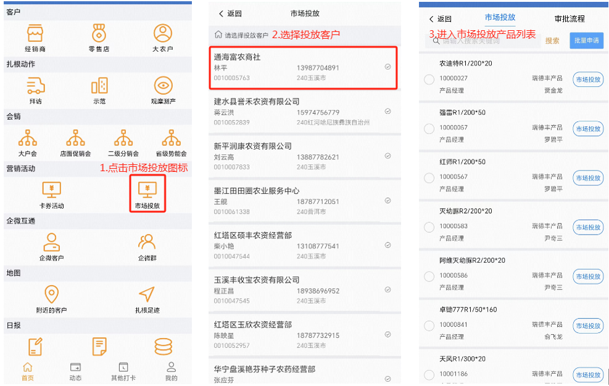Click the product search keyword input field
This screenshot has height=386, width=609.
pos(483,41)
